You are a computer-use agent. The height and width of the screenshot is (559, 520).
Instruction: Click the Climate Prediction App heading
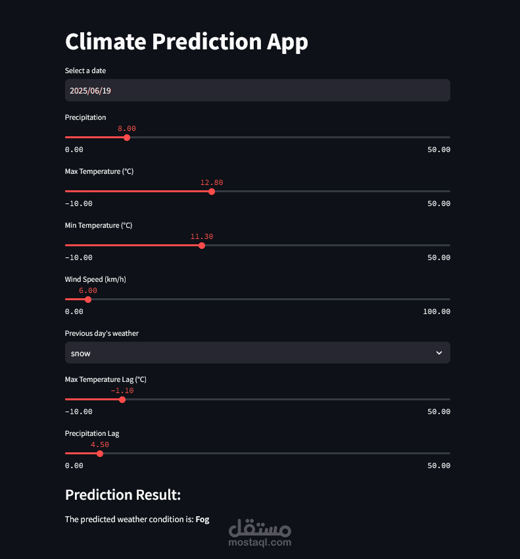[x=186, y=41]
